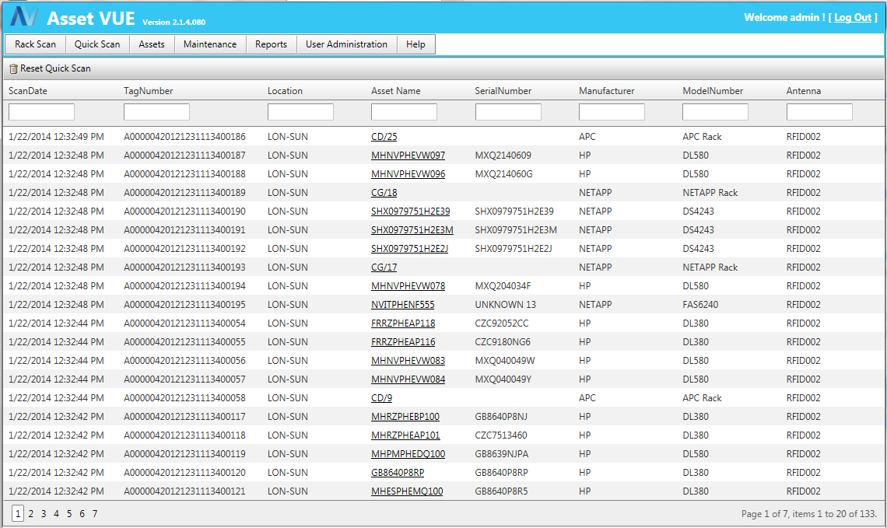Open asset link MHNVPHEVW096

408,174
